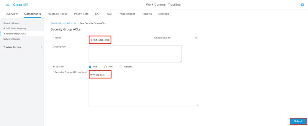
Task: Click the Cisco ISE logo
Action: (x=21, y=5)
